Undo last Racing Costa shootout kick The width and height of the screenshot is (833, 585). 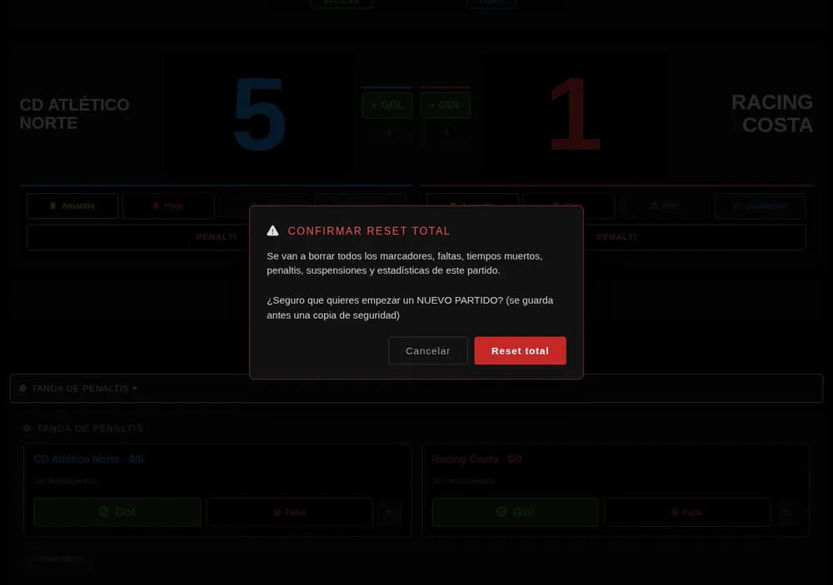pos(787,512)
